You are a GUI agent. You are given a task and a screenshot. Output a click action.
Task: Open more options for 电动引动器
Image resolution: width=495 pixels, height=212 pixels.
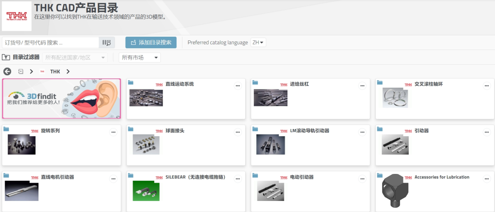point(362,179)
